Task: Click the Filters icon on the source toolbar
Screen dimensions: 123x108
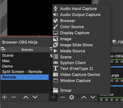Action: (x=115, y=42)
